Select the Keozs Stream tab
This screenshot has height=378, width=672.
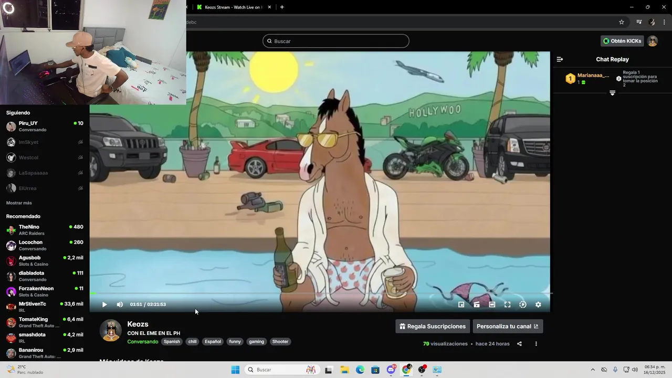tap(234, 7)
